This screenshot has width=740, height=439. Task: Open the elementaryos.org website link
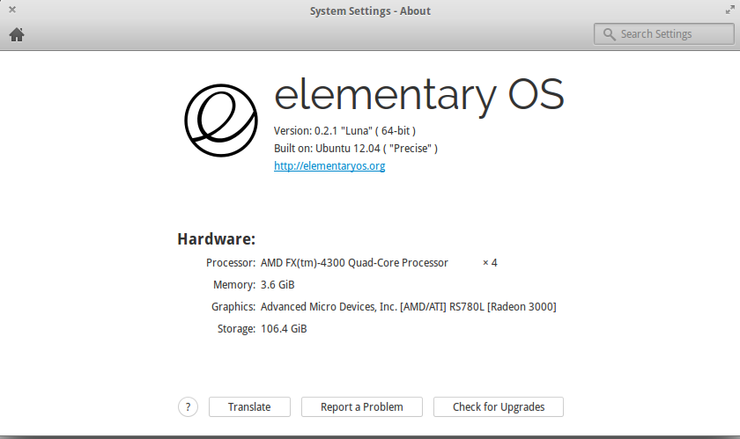pyautogui.click(x=329, y=165)
